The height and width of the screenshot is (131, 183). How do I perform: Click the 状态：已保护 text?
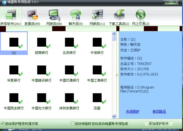pos(130,50)
